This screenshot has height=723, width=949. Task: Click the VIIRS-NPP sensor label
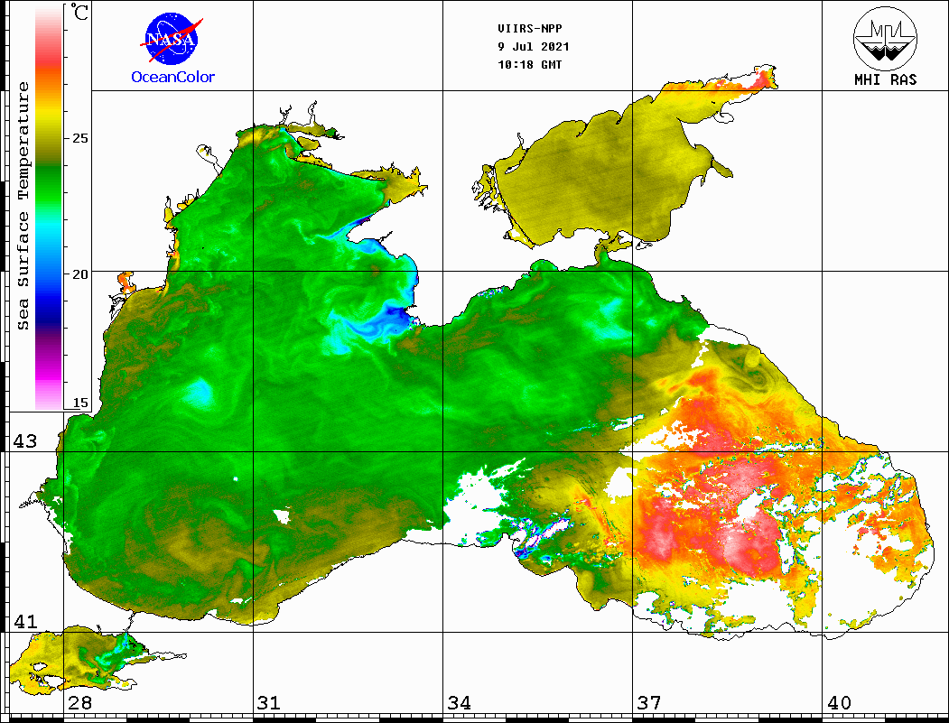(529, 29)
